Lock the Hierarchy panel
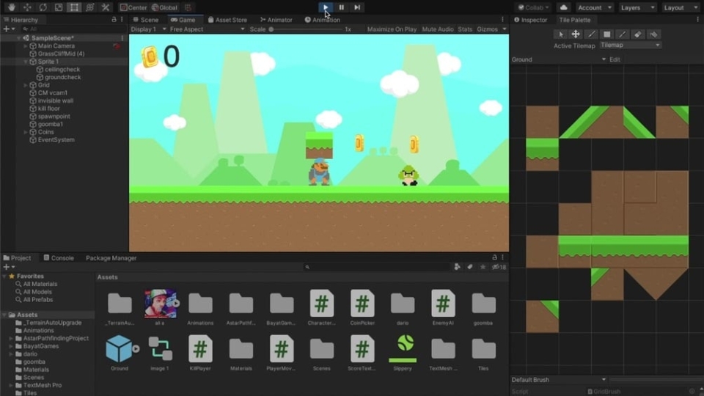This screenshot has width=704, height=396. (114, 19)
